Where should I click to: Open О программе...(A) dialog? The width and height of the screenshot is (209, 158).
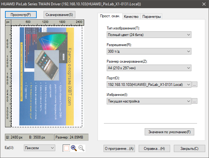pos(119,148)
